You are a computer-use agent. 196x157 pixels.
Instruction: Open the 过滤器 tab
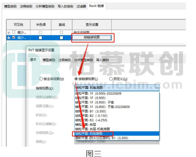point(81,6)
